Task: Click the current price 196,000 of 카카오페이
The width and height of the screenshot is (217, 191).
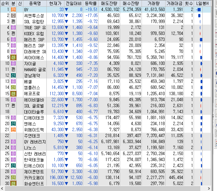Action: point(57,177)
